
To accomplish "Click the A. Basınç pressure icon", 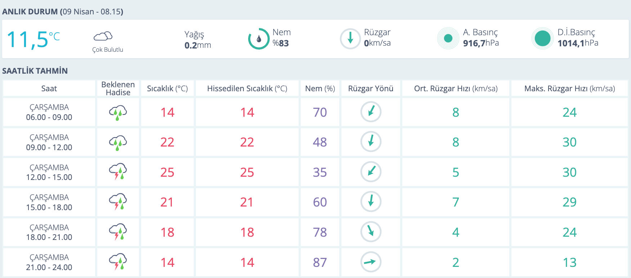I will (x=448, y=38).
